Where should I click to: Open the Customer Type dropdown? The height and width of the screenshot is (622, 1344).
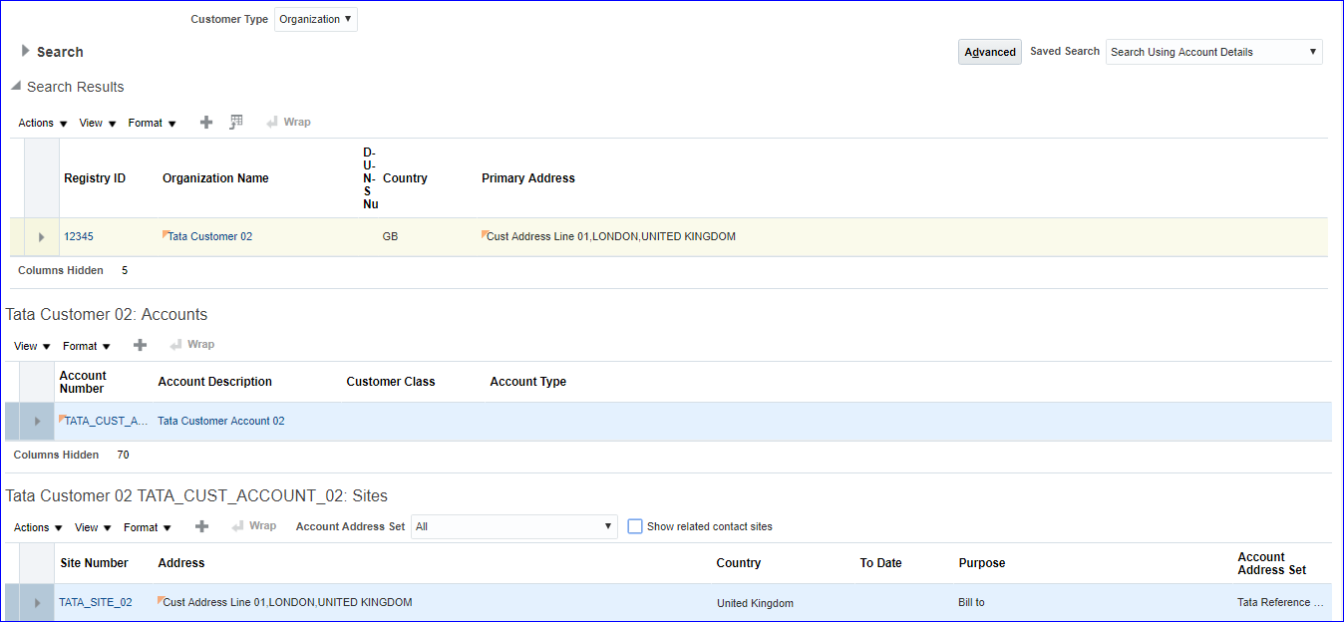(x=316, y=19)
